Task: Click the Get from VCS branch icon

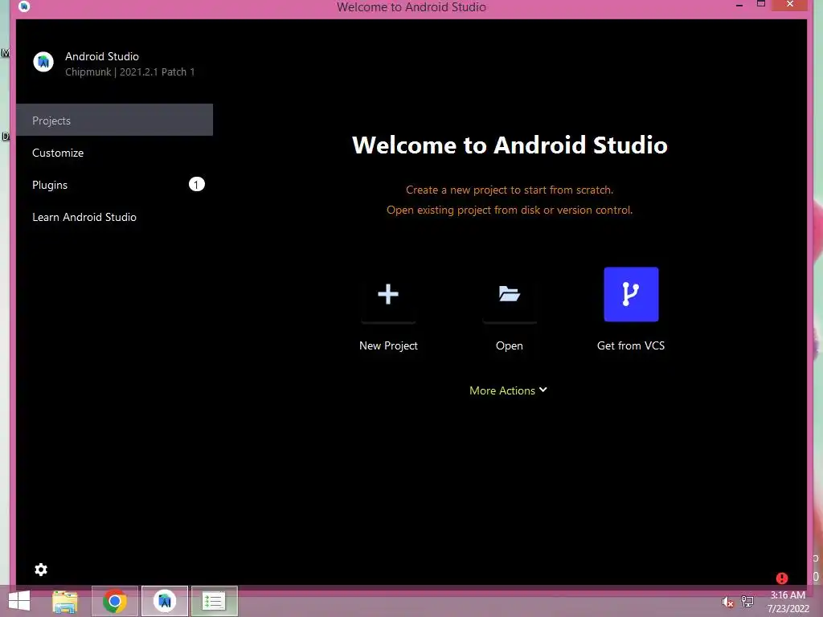Action: pos(631,294)
